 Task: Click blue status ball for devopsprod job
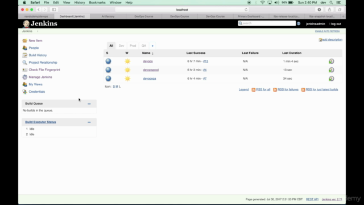pos(108,69)
